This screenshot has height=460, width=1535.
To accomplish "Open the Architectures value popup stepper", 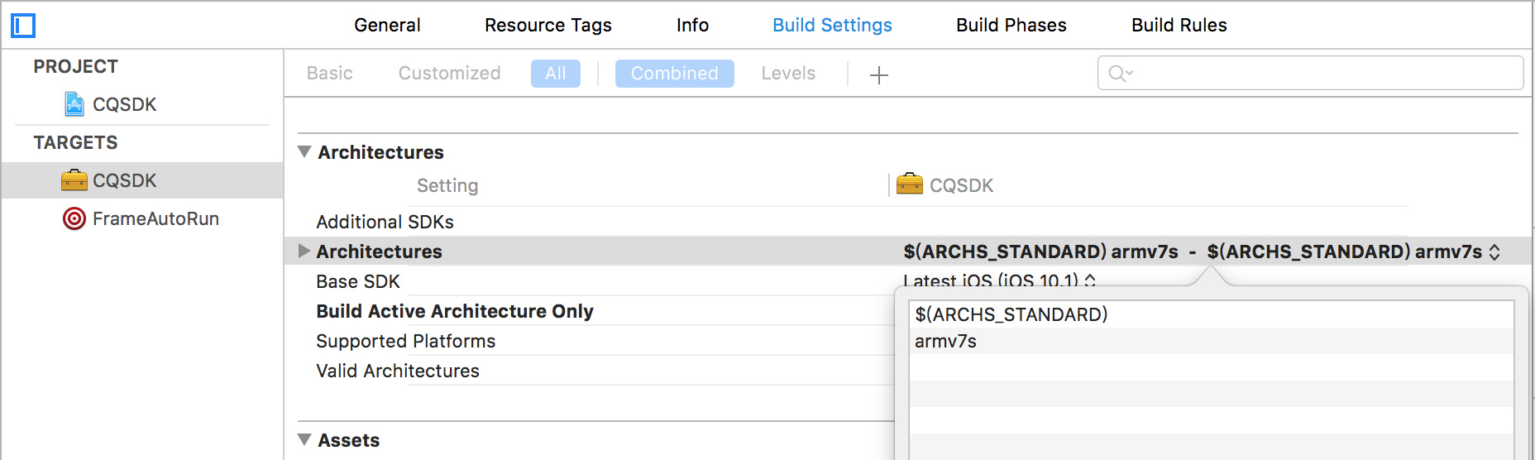I will (1494, 252).
